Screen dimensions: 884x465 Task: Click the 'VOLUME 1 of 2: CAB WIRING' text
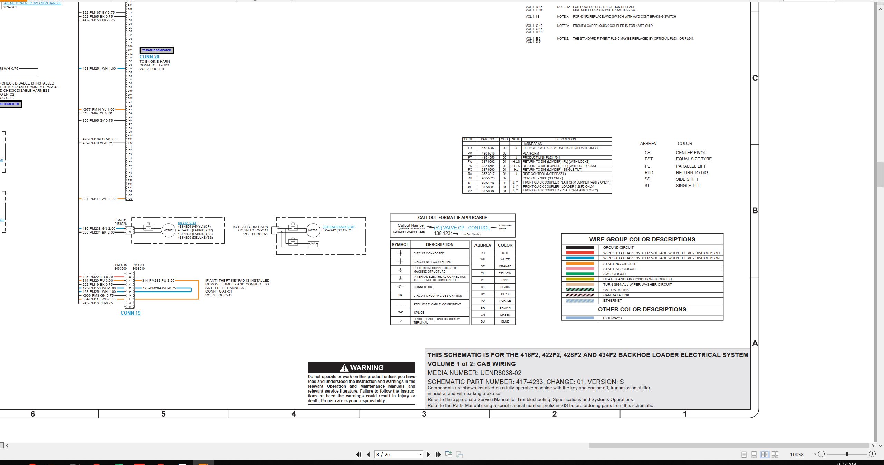(472, 364)
